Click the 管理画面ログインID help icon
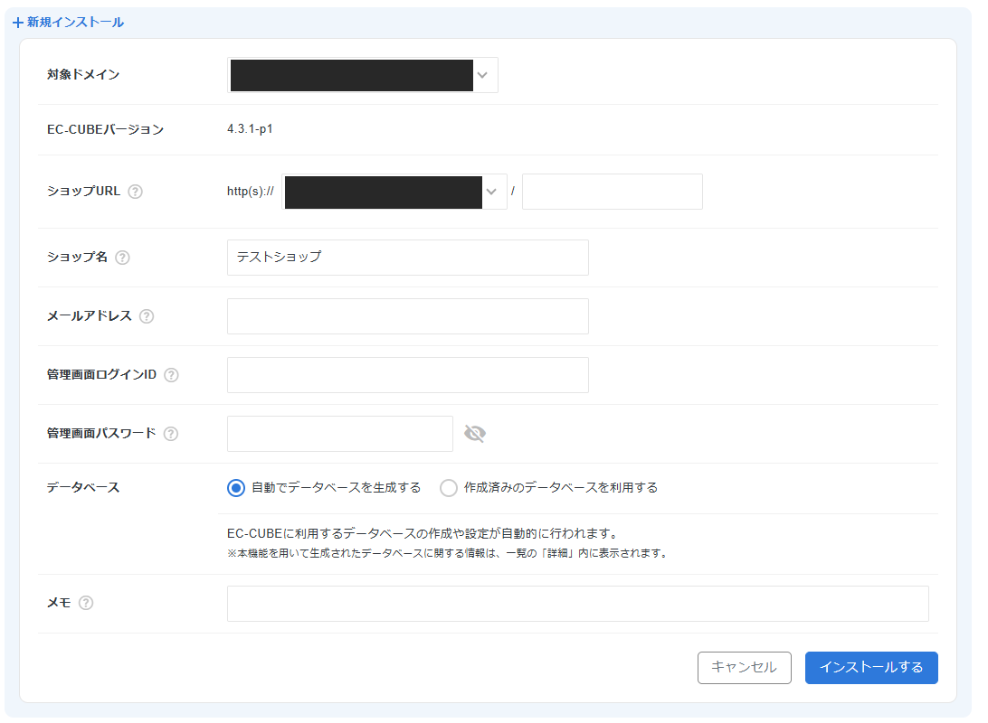988x723 pixels. click(x=171, y=375)
